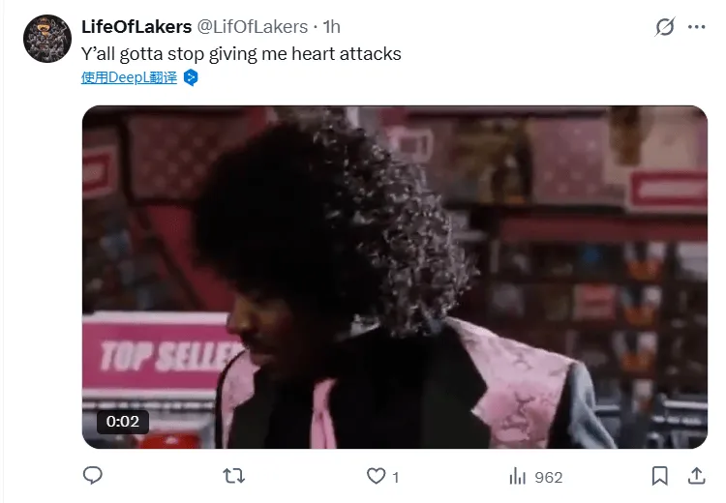Click the 962 views count

[549, 477]
